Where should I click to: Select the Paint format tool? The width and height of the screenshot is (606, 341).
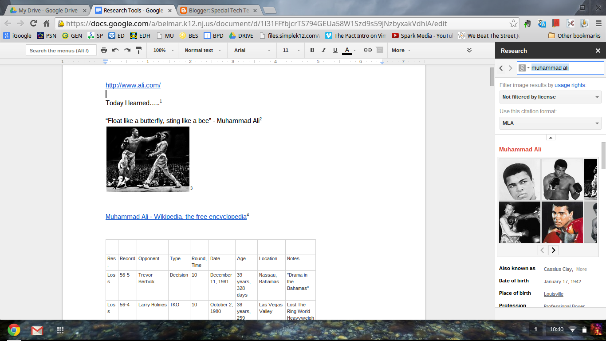[x=139, y=50]
